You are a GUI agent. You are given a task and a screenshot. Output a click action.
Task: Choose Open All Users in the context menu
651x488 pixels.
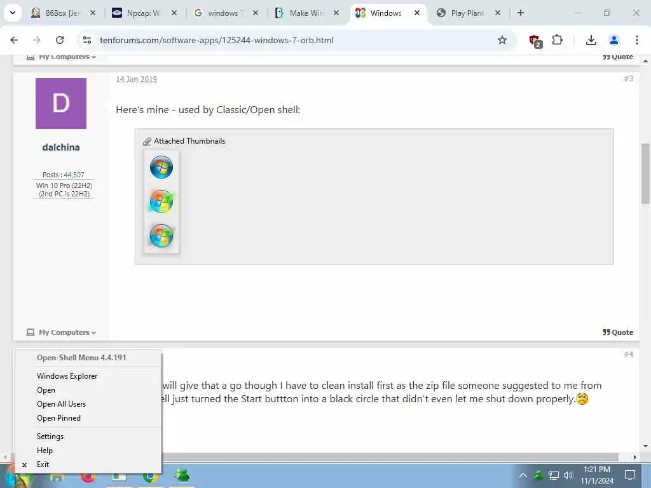[x=88, y=403]
